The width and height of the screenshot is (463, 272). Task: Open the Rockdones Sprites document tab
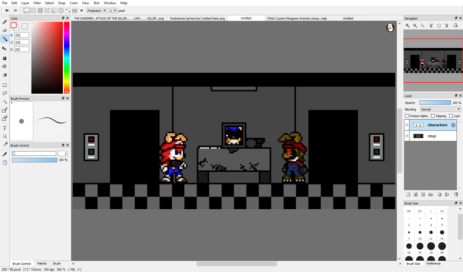197,19
